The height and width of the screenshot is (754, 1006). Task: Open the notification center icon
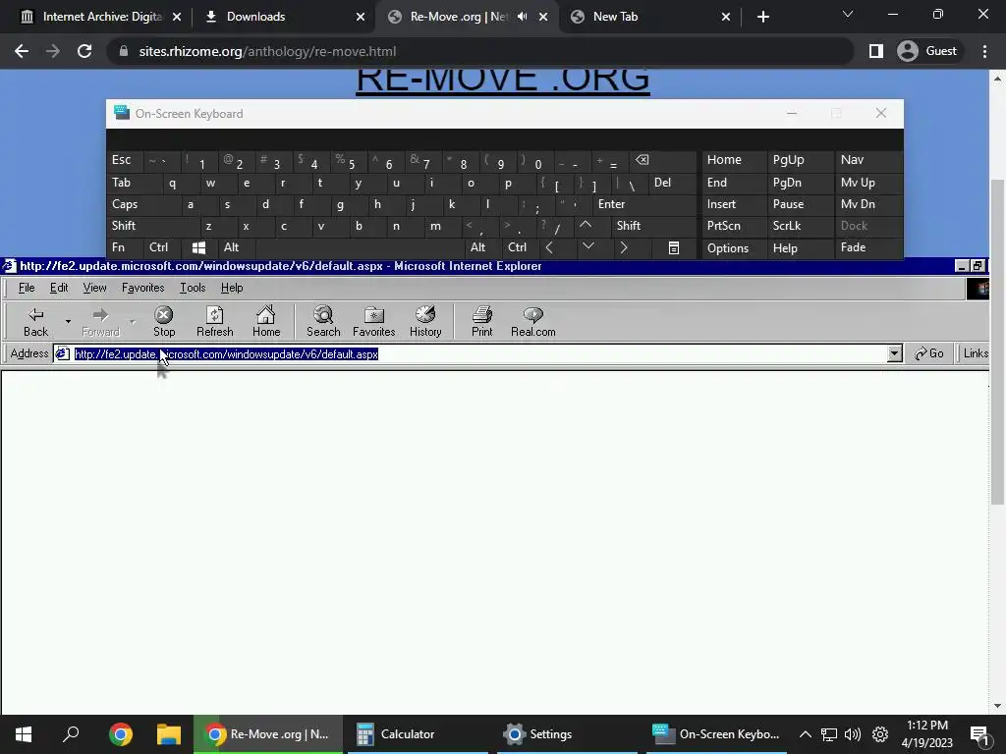(x=979, y=734)
